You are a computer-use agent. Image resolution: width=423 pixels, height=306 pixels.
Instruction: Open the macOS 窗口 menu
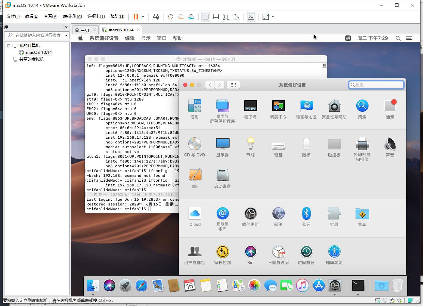click(162, 38)
